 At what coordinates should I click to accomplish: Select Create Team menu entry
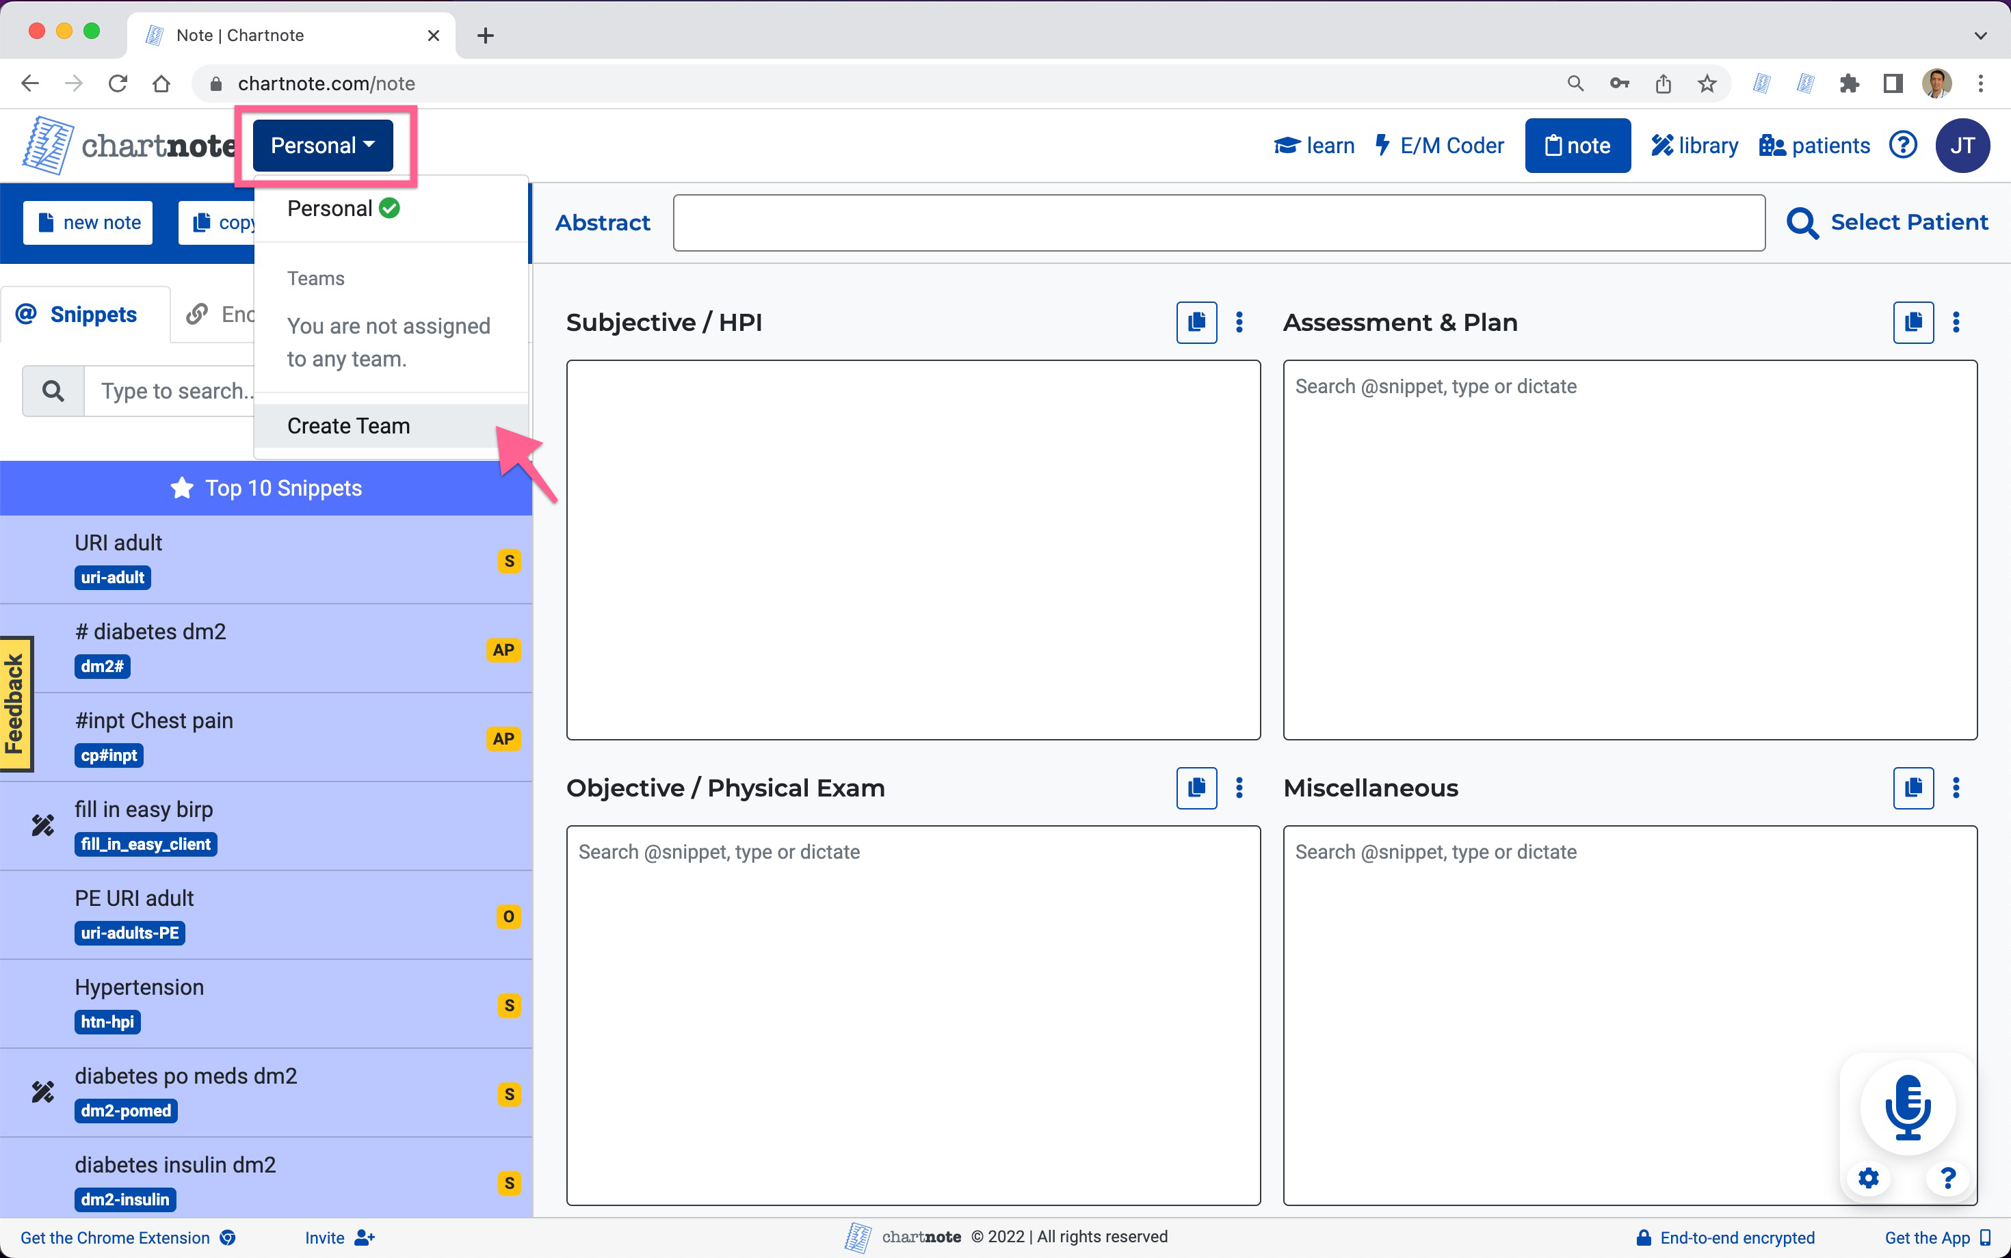coord(391,426)
